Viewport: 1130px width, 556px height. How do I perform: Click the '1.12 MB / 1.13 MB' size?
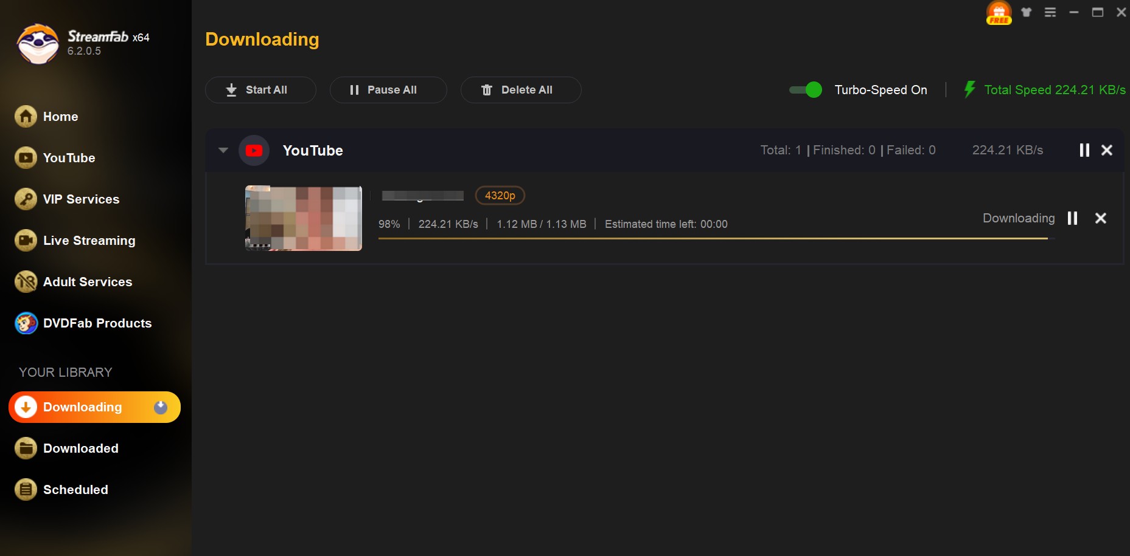click(541, 224)
